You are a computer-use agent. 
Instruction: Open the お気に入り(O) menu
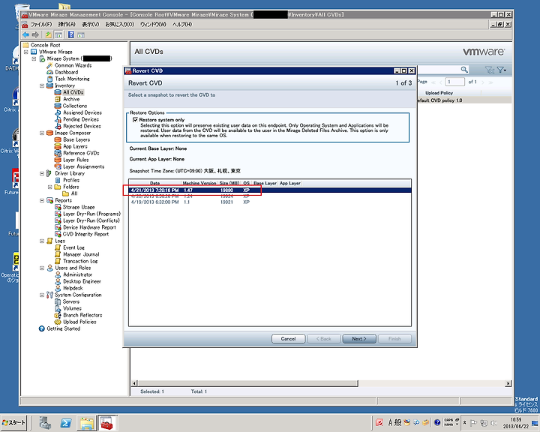(x=119, y=25)
